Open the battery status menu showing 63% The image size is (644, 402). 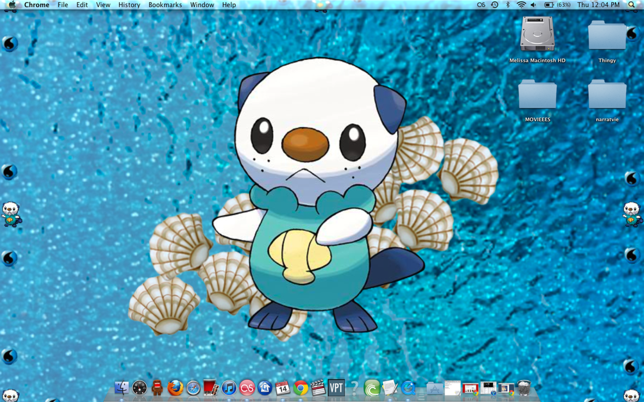(x=557, y=5)
